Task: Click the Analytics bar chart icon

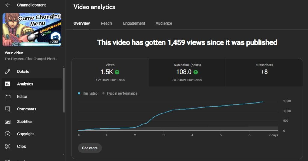Action: [8, 84]
